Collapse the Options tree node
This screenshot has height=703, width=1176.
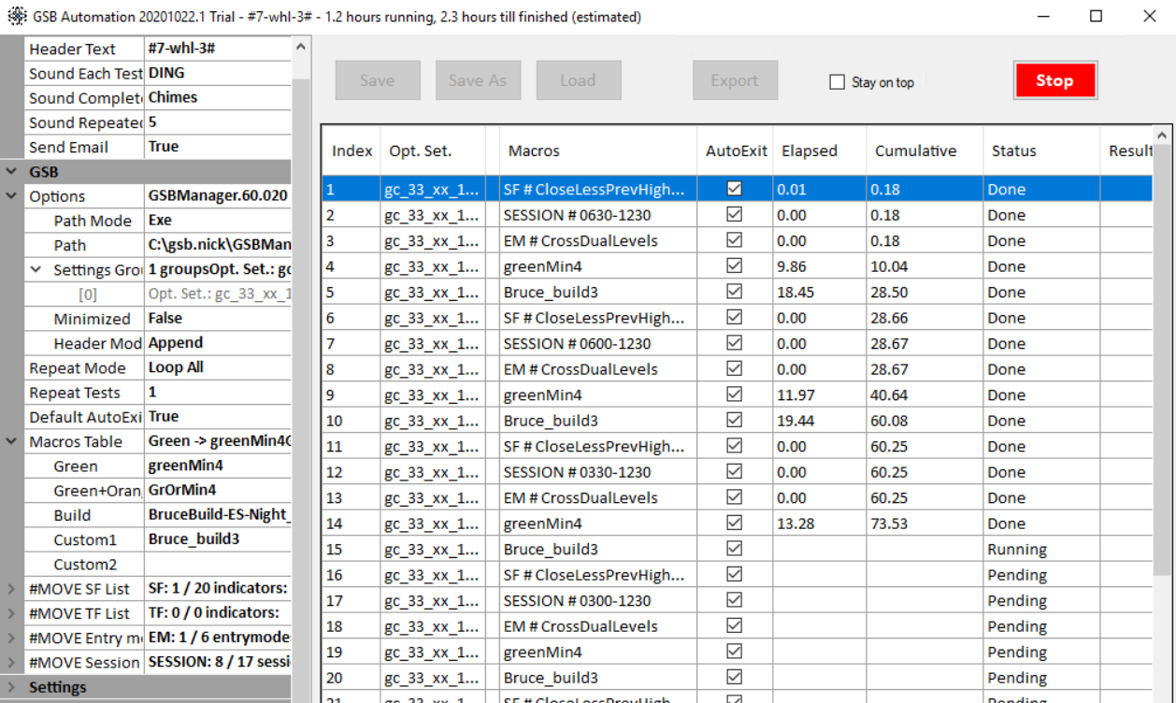[x=11, y=196]
